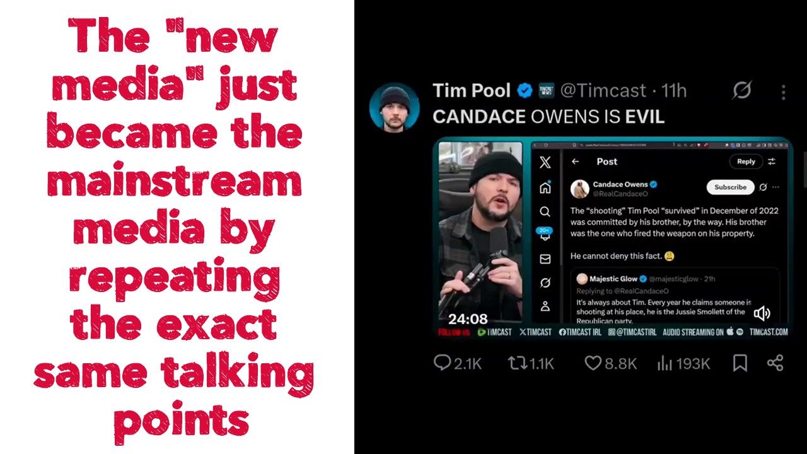Viewport: 807px width, 454px height.
Task: Click the Subscribe button on Candace Owens post
Action: coord(730,187)
